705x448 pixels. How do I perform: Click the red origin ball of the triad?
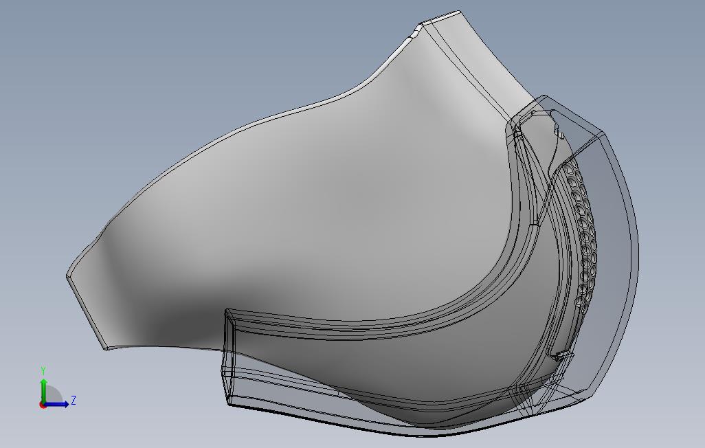tap(43, 405)
